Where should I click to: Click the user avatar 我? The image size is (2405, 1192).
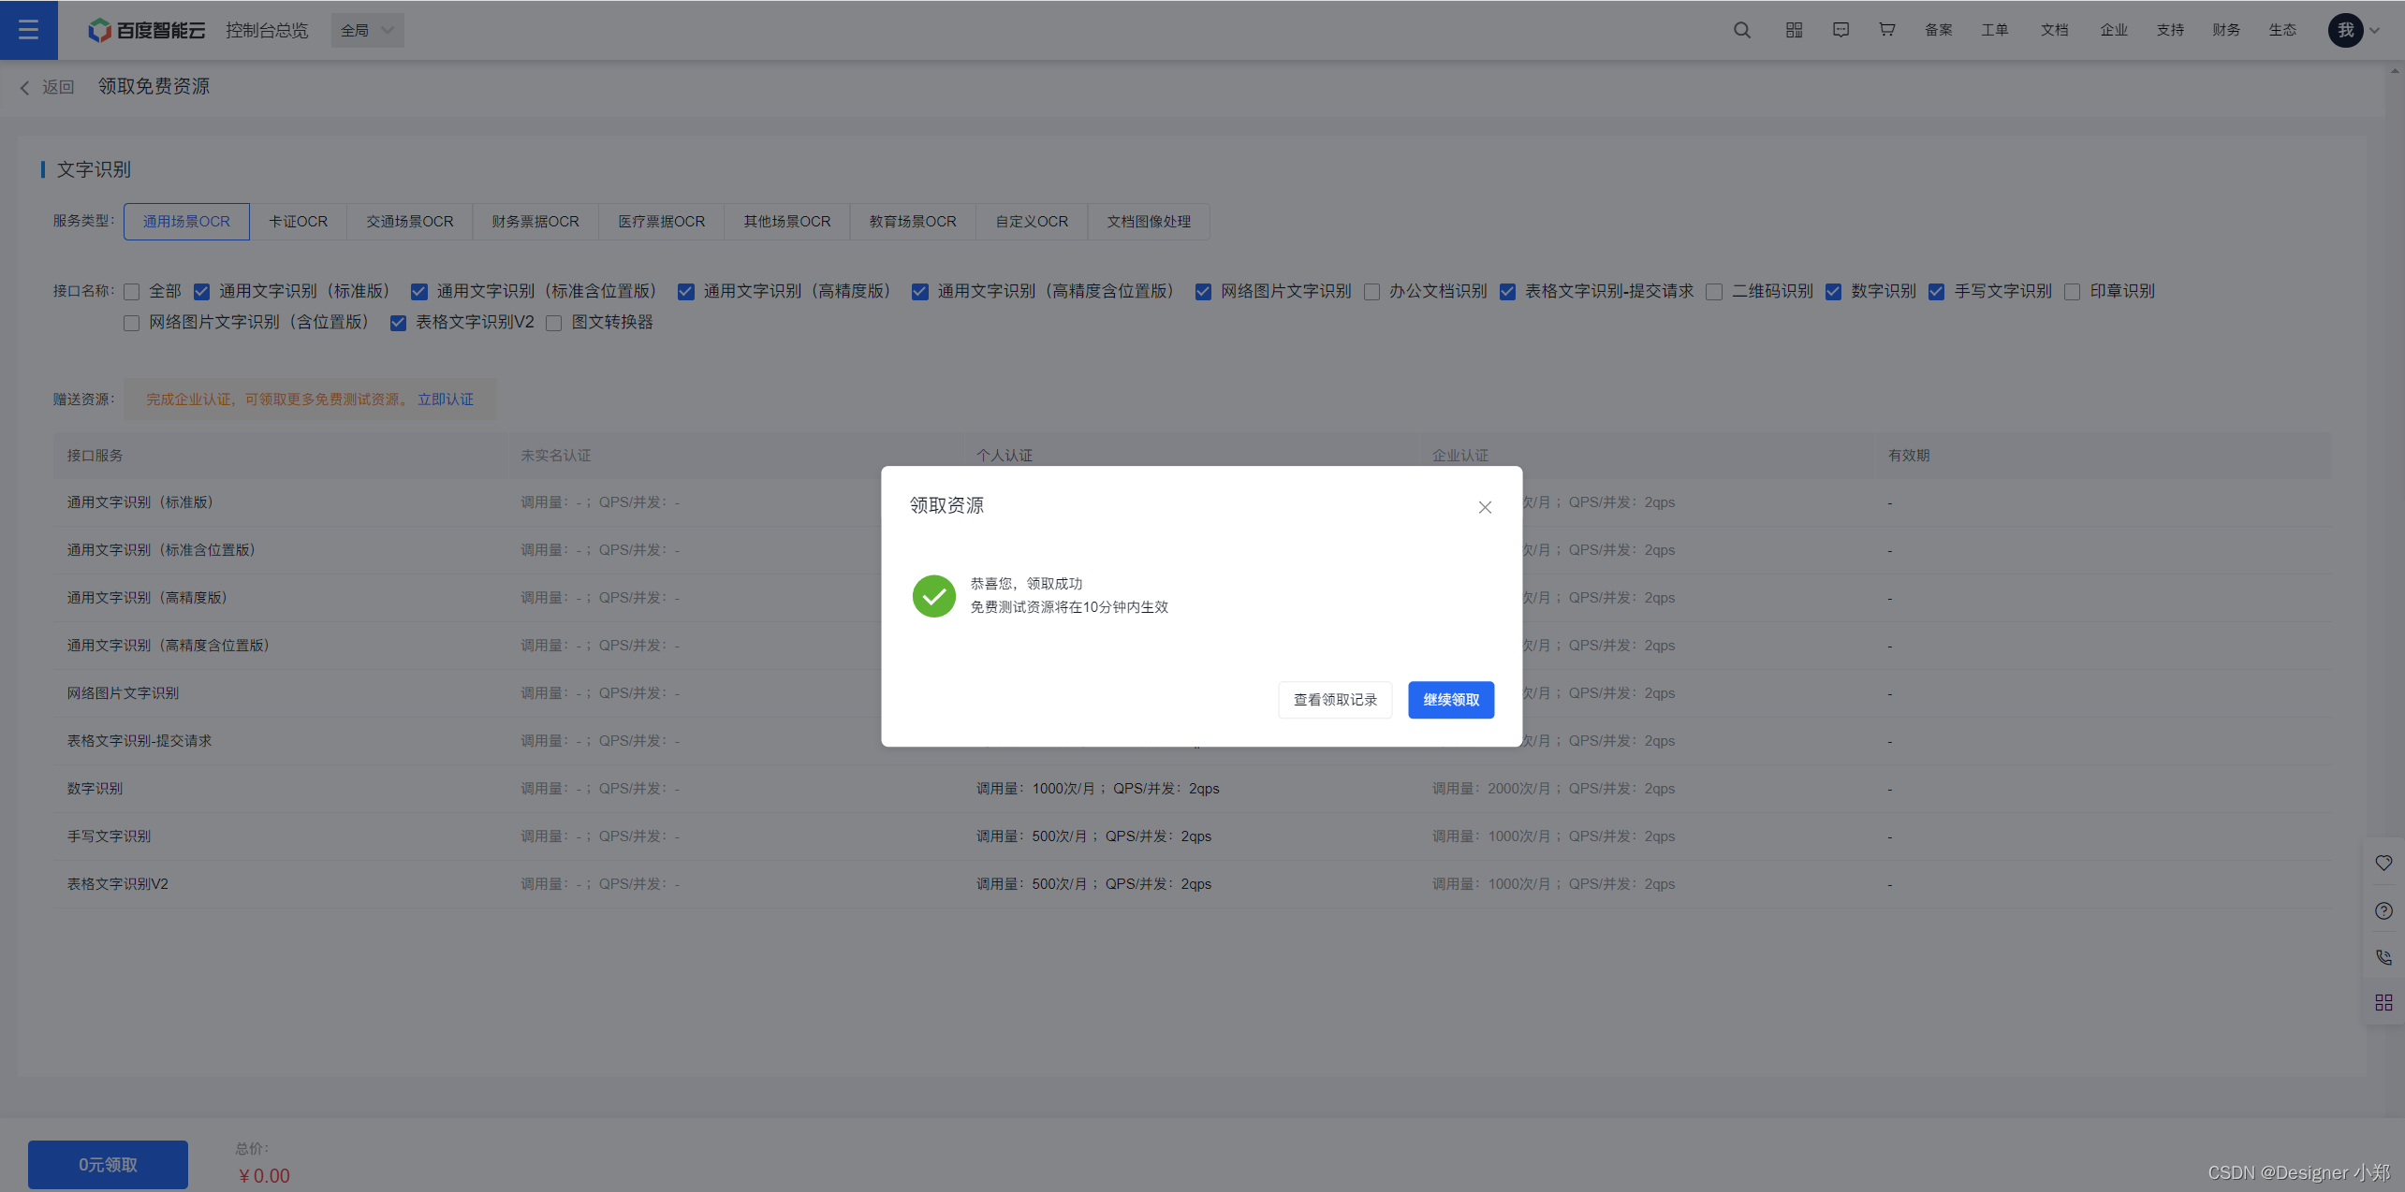pos(2346,30)
